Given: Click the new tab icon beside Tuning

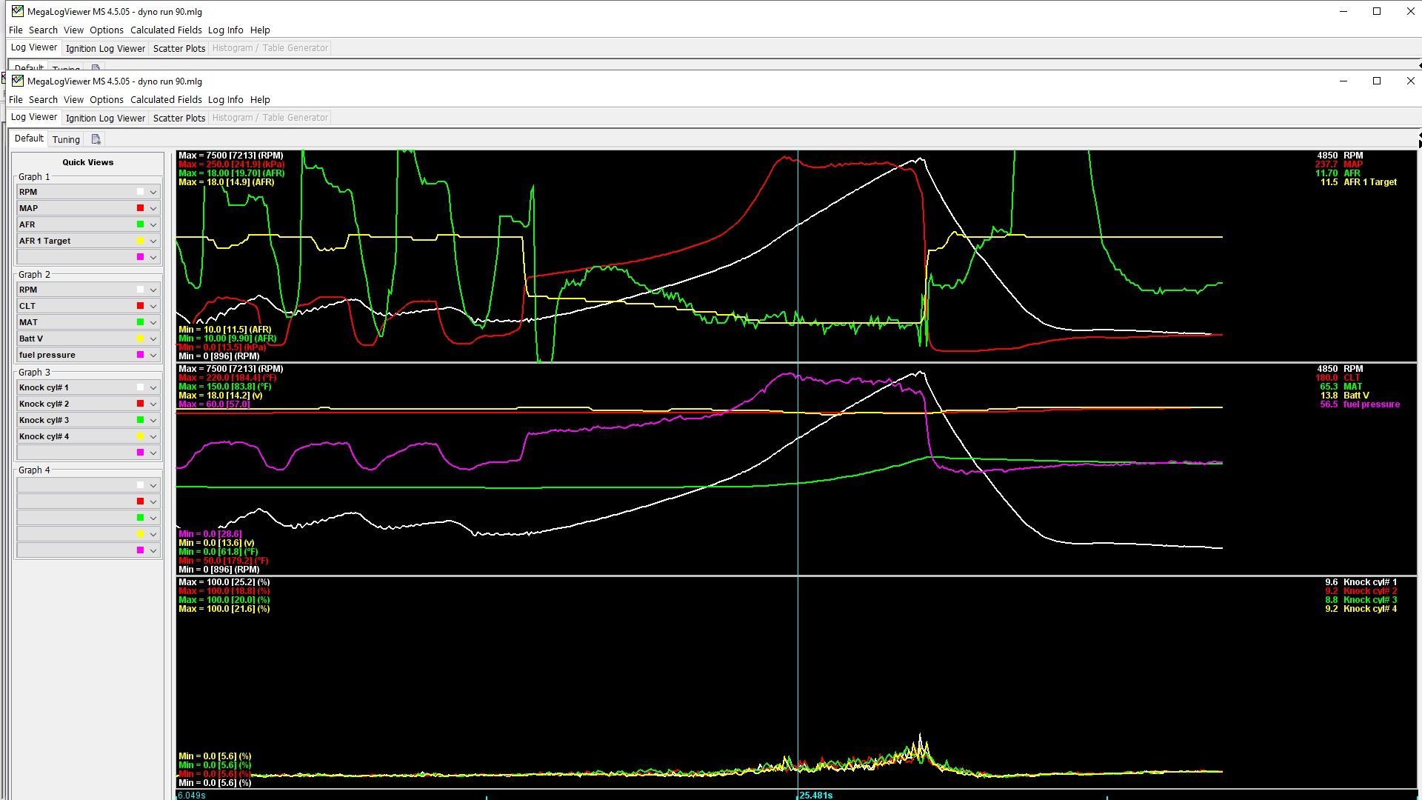Looking at the screenshot, I should pyautogui.click(x=96, y=139).
